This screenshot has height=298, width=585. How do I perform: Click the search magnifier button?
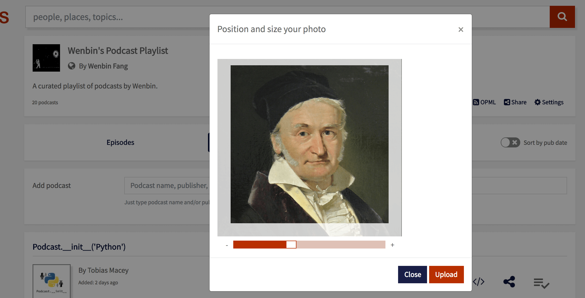562,17
